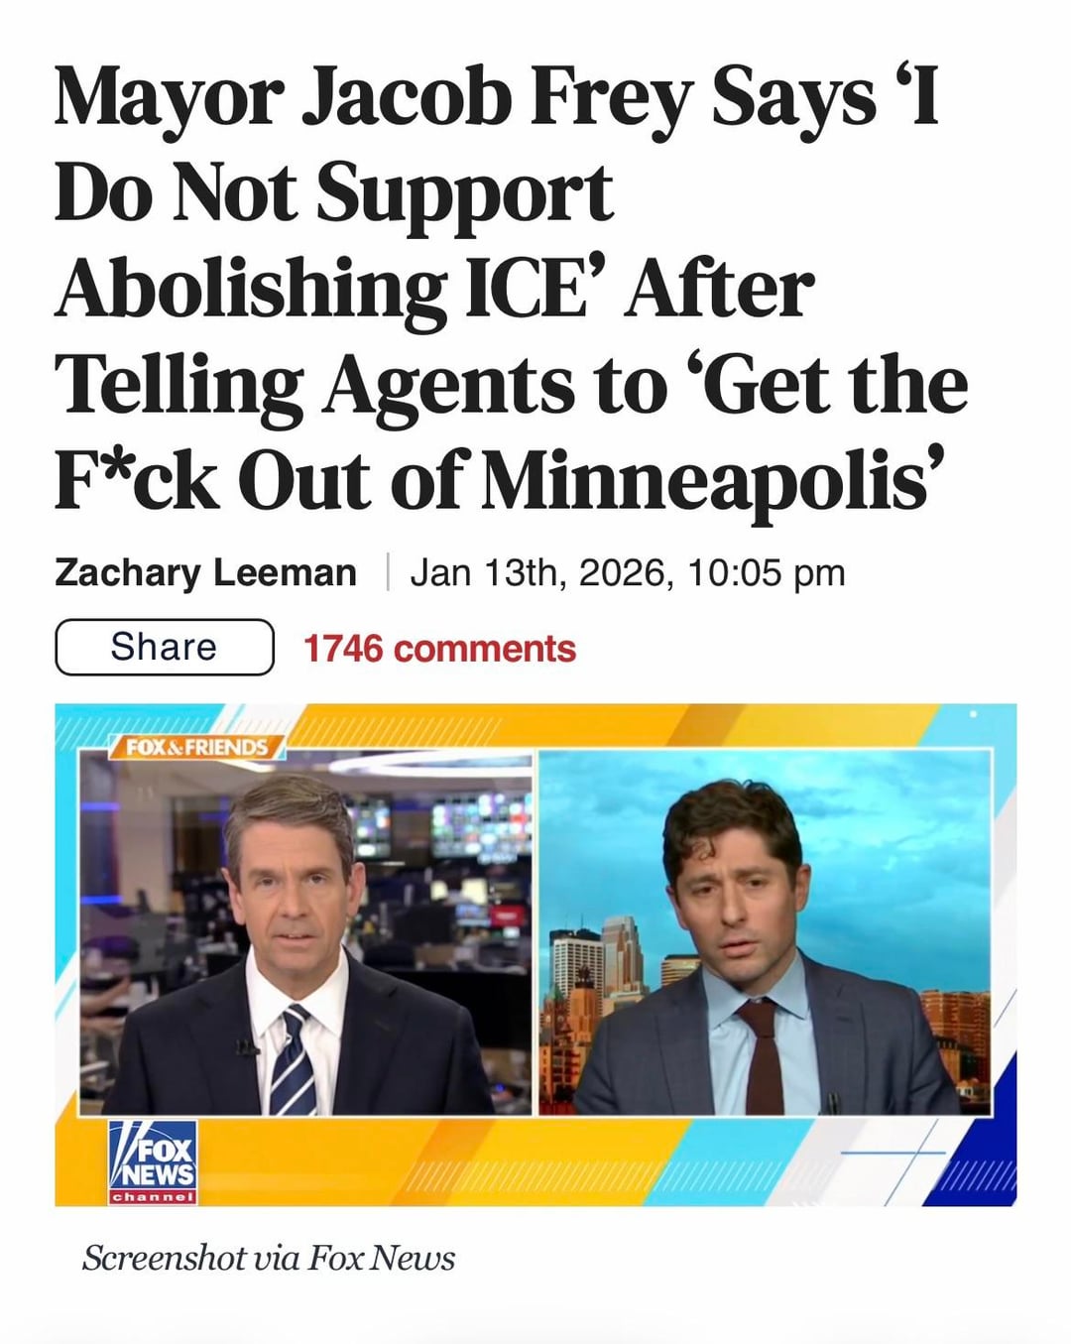Image resolution: width=1071 pixels, height=1344 pixels.
Task: Open author Zachary Leeman's profile link
Action: pos(205,572)
